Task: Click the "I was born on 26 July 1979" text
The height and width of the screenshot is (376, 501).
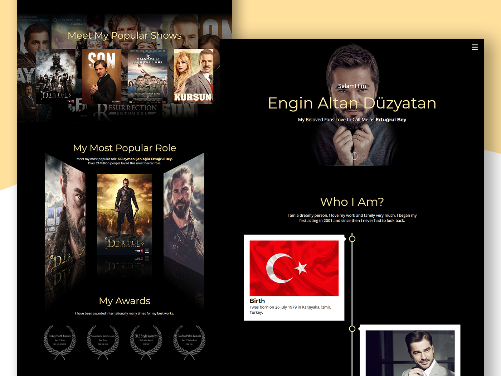Action: [290, 310]
